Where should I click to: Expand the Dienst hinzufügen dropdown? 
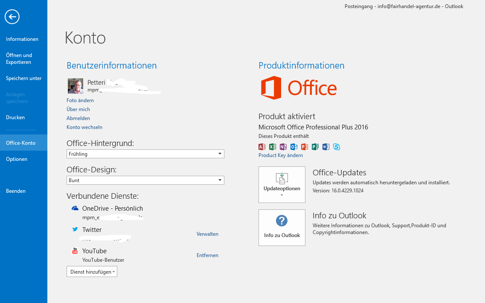(x=92, y=272)
